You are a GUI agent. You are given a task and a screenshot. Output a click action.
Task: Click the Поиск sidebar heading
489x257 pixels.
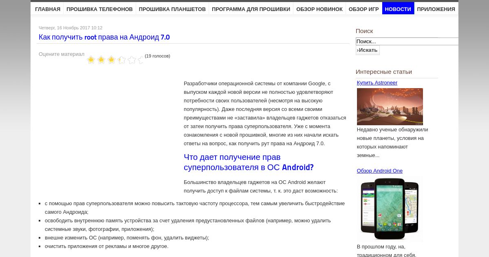(x=364, y=31)
